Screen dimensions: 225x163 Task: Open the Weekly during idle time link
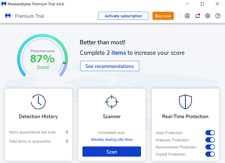112,140
